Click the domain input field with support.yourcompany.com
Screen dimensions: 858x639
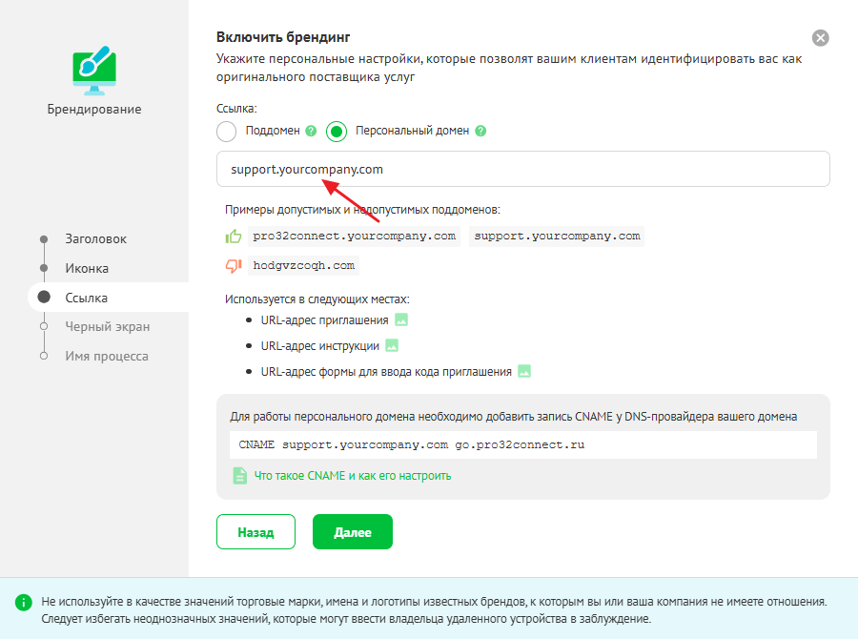click(522, 169)
